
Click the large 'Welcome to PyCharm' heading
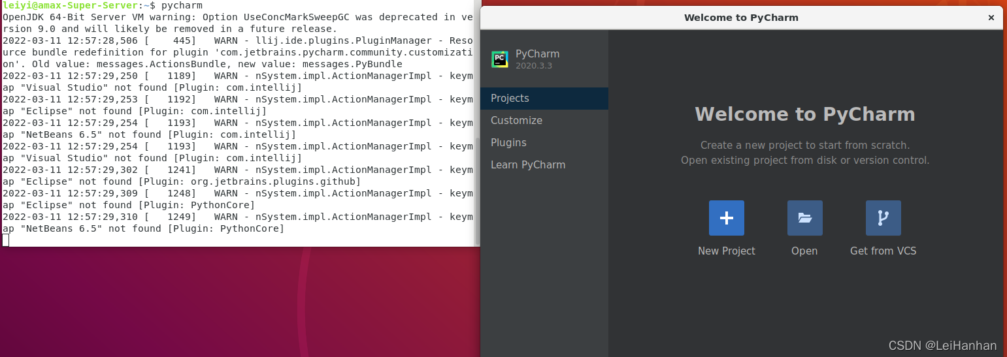[x=804, y=114]
